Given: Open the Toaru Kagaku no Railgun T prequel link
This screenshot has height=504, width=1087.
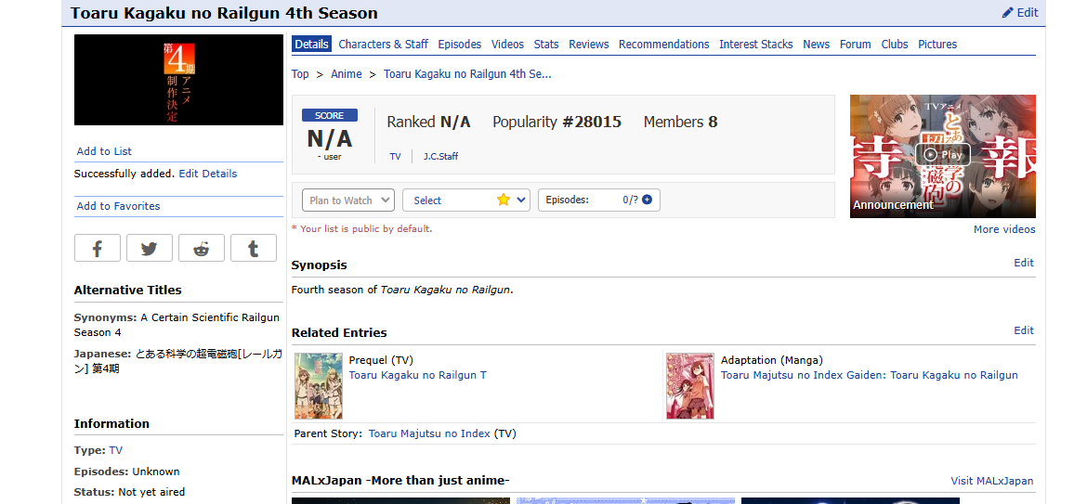Looking at the screenshot, I should point(418,375).
